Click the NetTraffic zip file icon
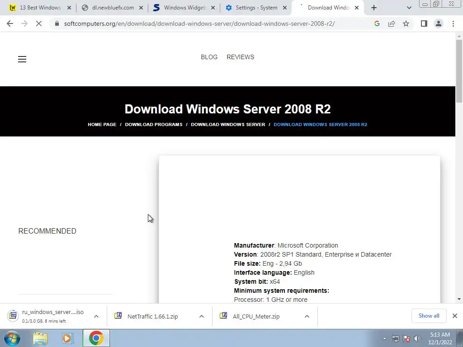This screenshot has height=347, width=463. click(x=118, y=315)
